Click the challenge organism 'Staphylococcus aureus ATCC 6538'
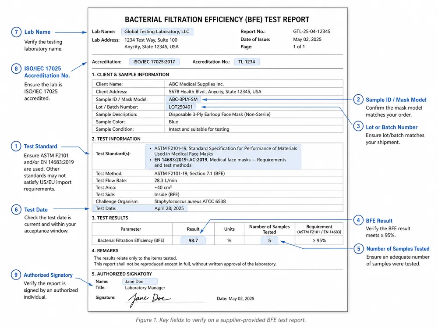Image resolution: width=438 pixels, height=329 pixels. [190, 201]
